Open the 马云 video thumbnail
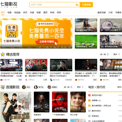This screenshot has width=122, height=122. (61, 65)
